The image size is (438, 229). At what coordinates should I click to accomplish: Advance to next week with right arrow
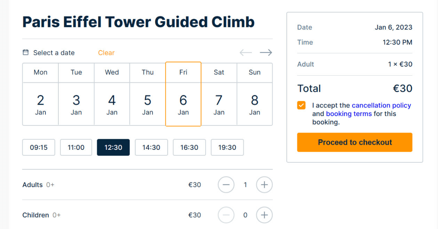(x=266, y=53)
